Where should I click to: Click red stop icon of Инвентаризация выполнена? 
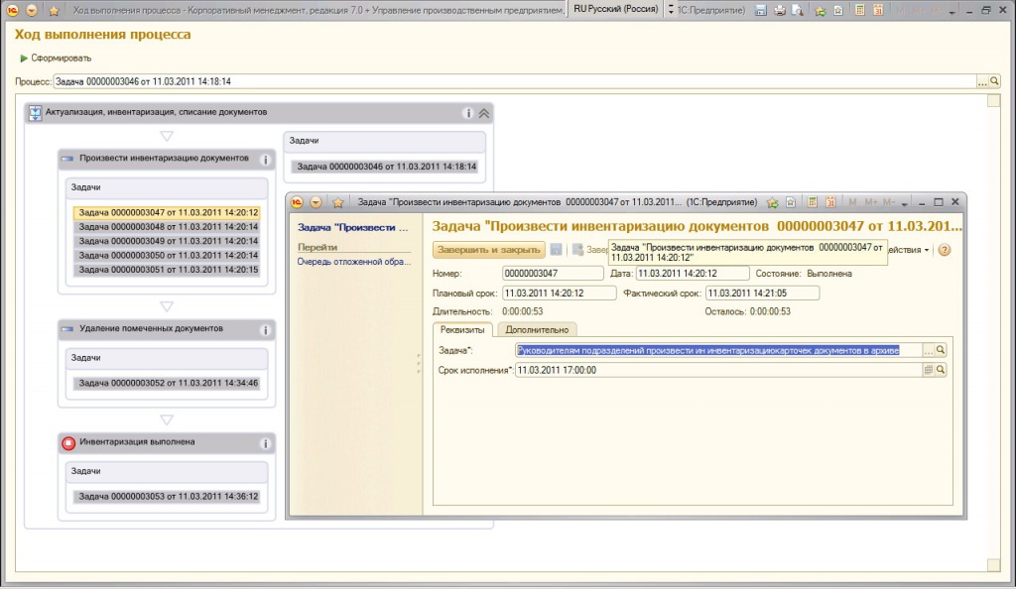[68, 443]
